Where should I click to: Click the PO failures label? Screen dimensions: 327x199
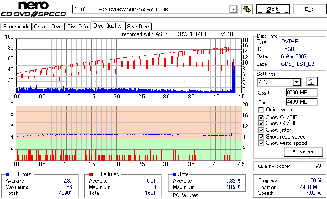(x=186, y=195)
